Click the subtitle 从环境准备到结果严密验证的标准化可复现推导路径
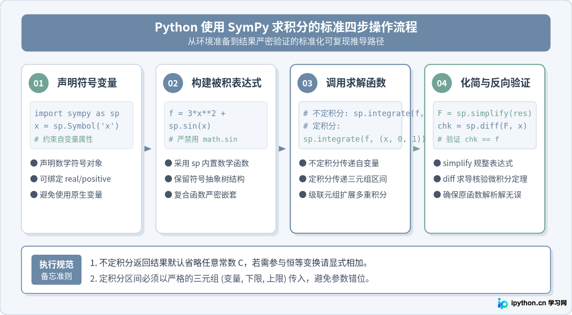Image resolution: width=572 pixels, height=315 pixels. (x=286, y=41)
